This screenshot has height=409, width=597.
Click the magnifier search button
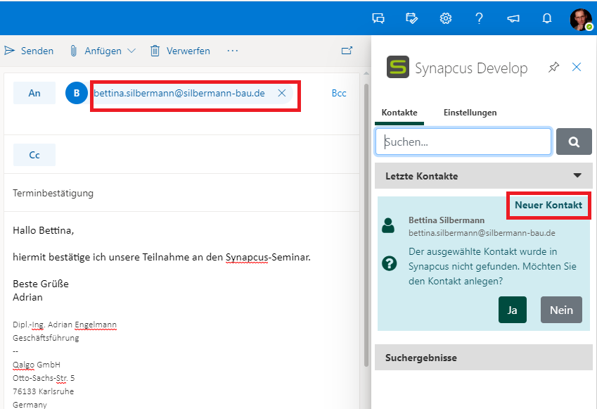pos(574,141)
